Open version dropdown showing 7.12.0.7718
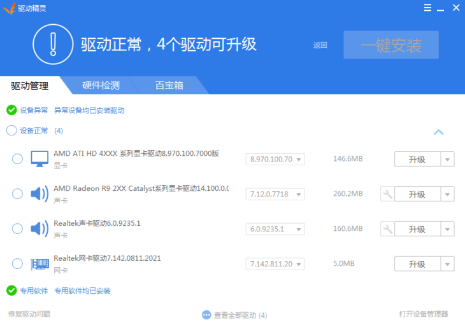Image resolution: width=465 pixels, height=323 pixels. coord(275,194)
